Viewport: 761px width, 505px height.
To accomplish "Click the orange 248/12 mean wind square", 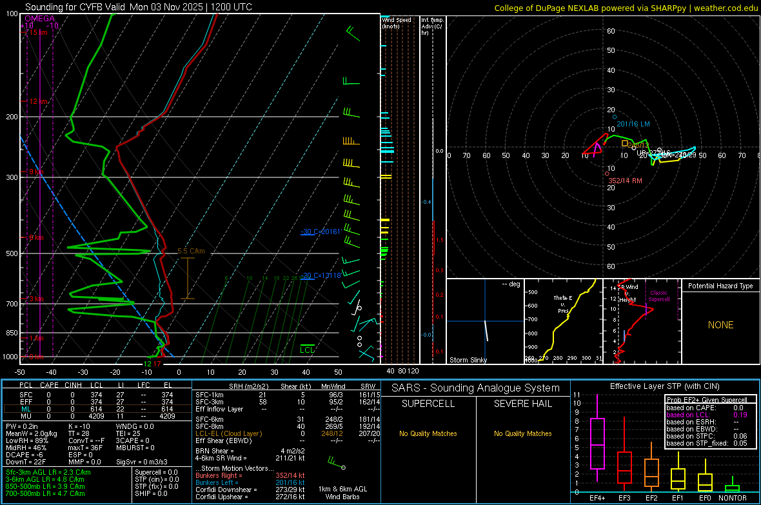I will point(625,143).
